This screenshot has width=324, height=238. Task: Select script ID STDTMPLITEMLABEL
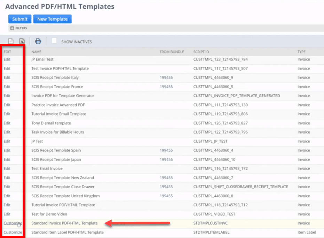[211, 232]
